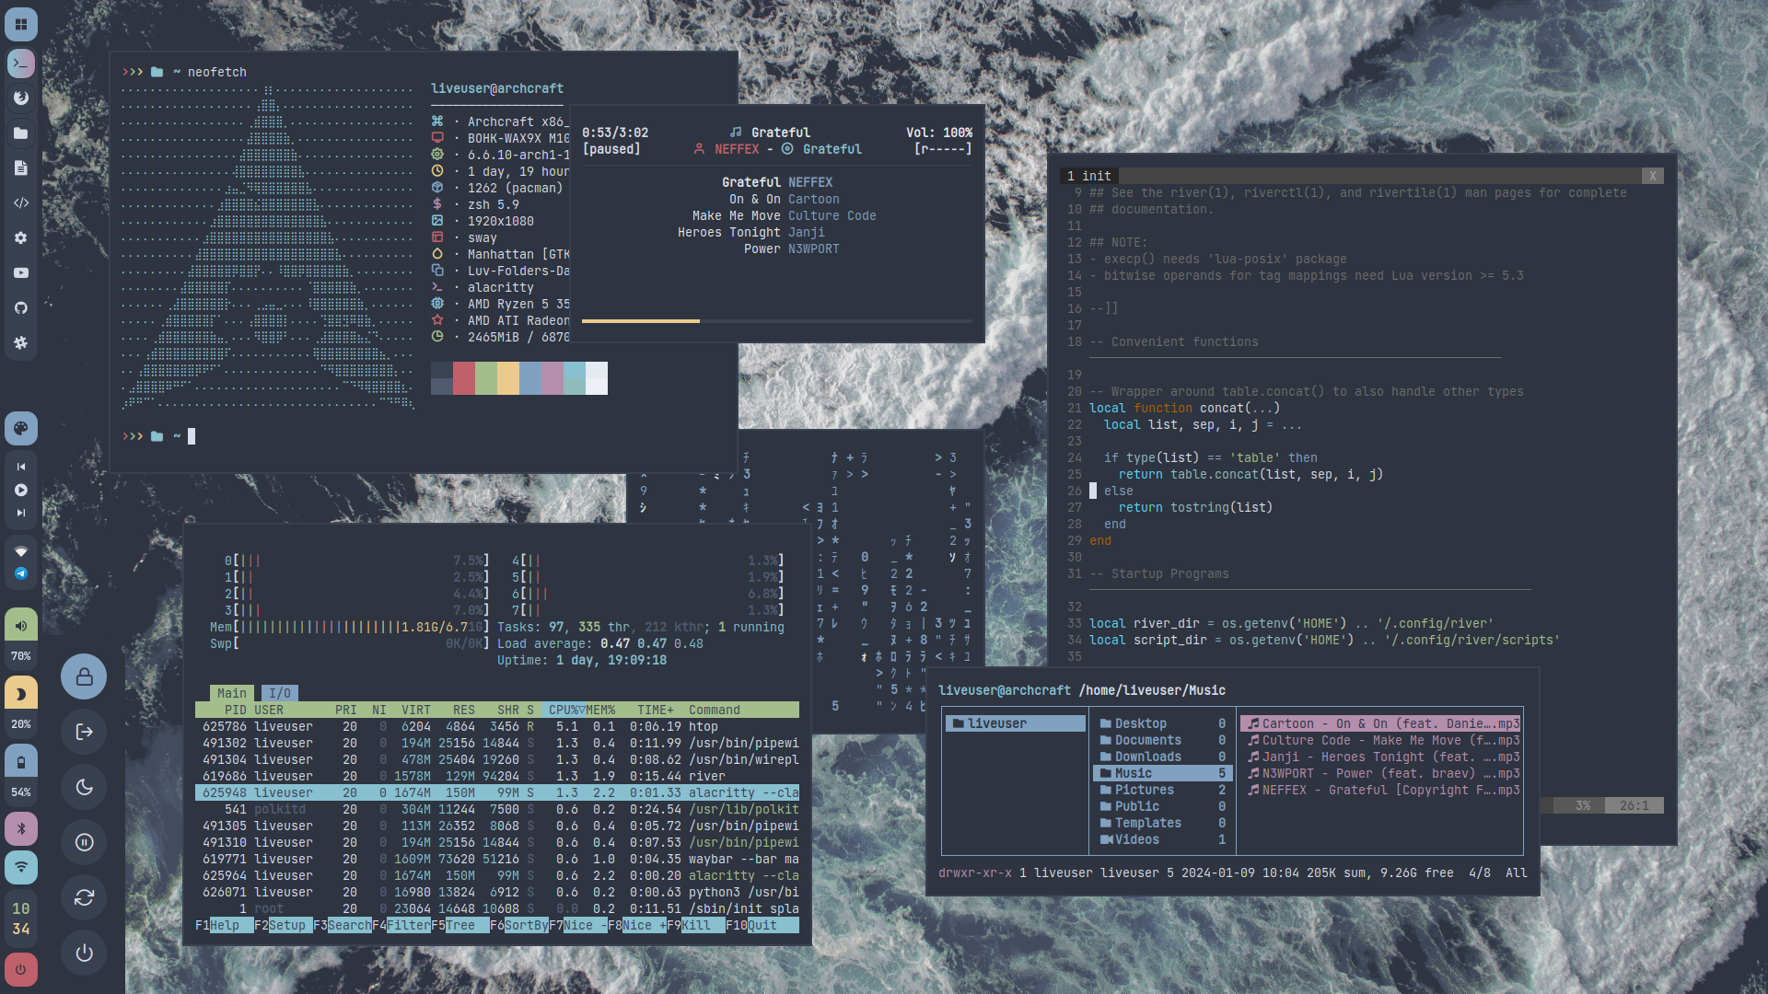
Task: Open the YouTube launcher icon
Action: (x=21, y=272)
